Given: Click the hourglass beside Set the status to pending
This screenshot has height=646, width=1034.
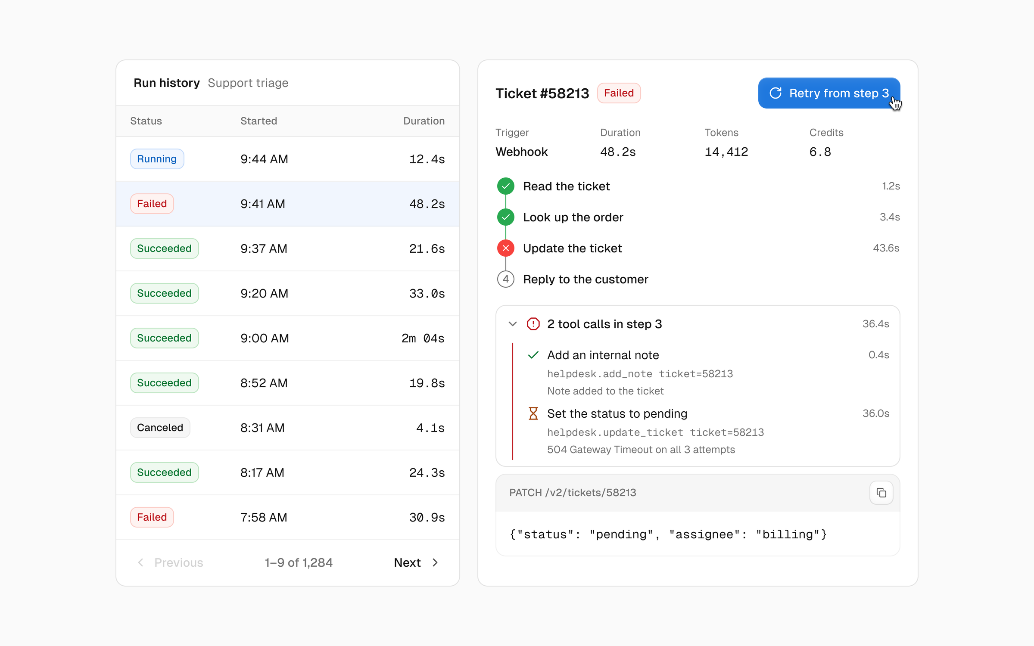Looking at the screenshot, I should (x=533, y=413).
